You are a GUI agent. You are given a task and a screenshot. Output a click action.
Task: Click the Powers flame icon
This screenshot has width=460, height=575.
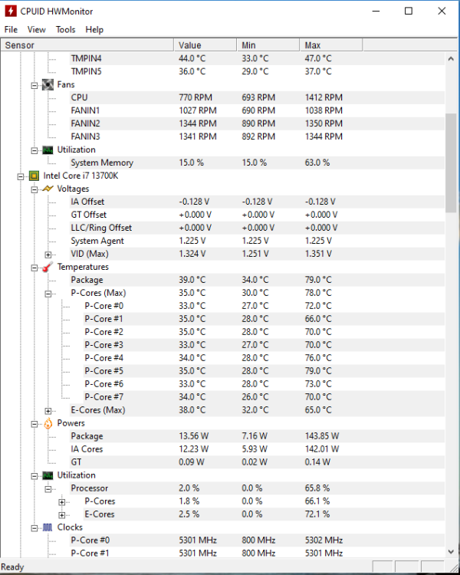pyautogui.click(x=48, y=423)
